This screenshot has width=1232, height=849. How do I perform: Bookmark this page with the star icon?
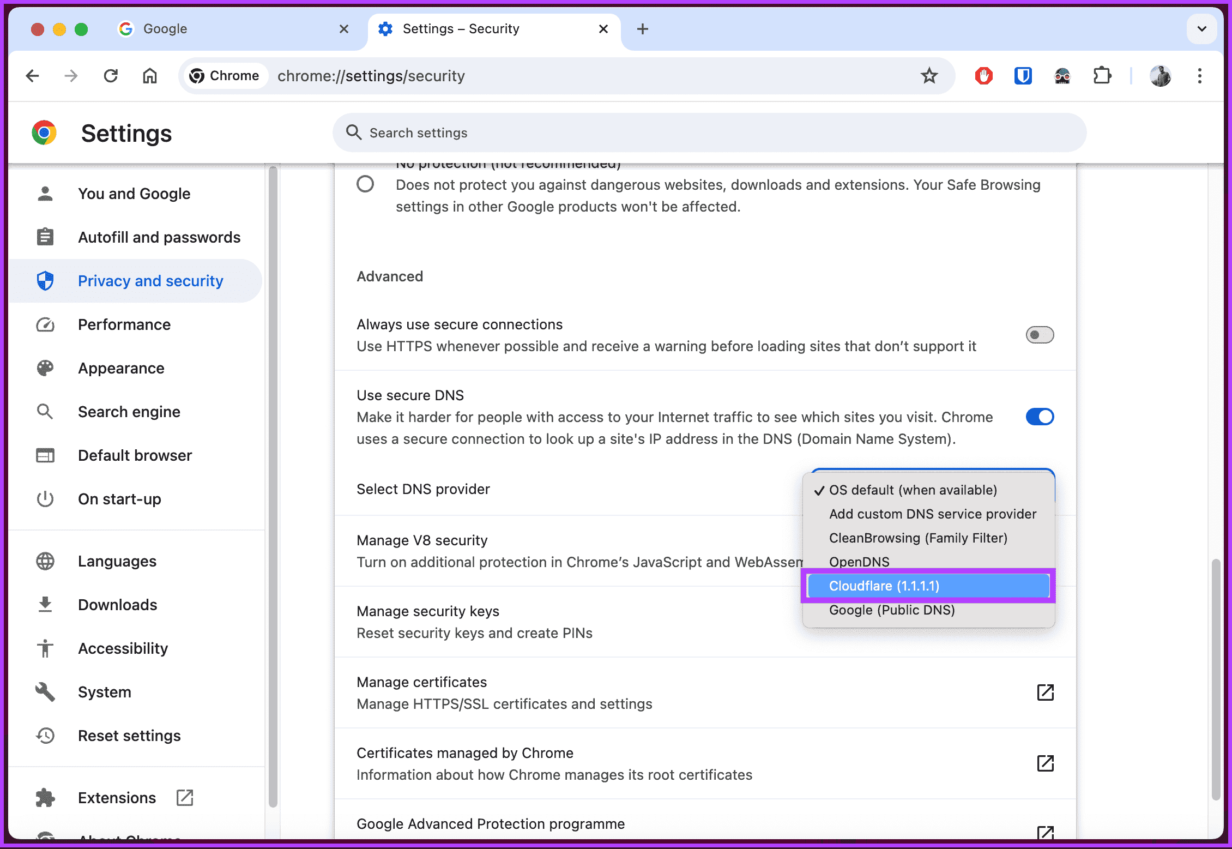click(929, 76)
